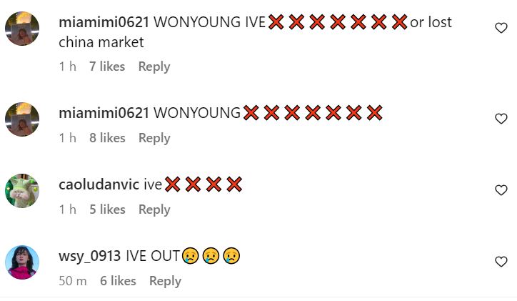Image resolution: width=517 pixels, height=301 pixels.
Task: View the 7 likes list
Action: (107, 66)
